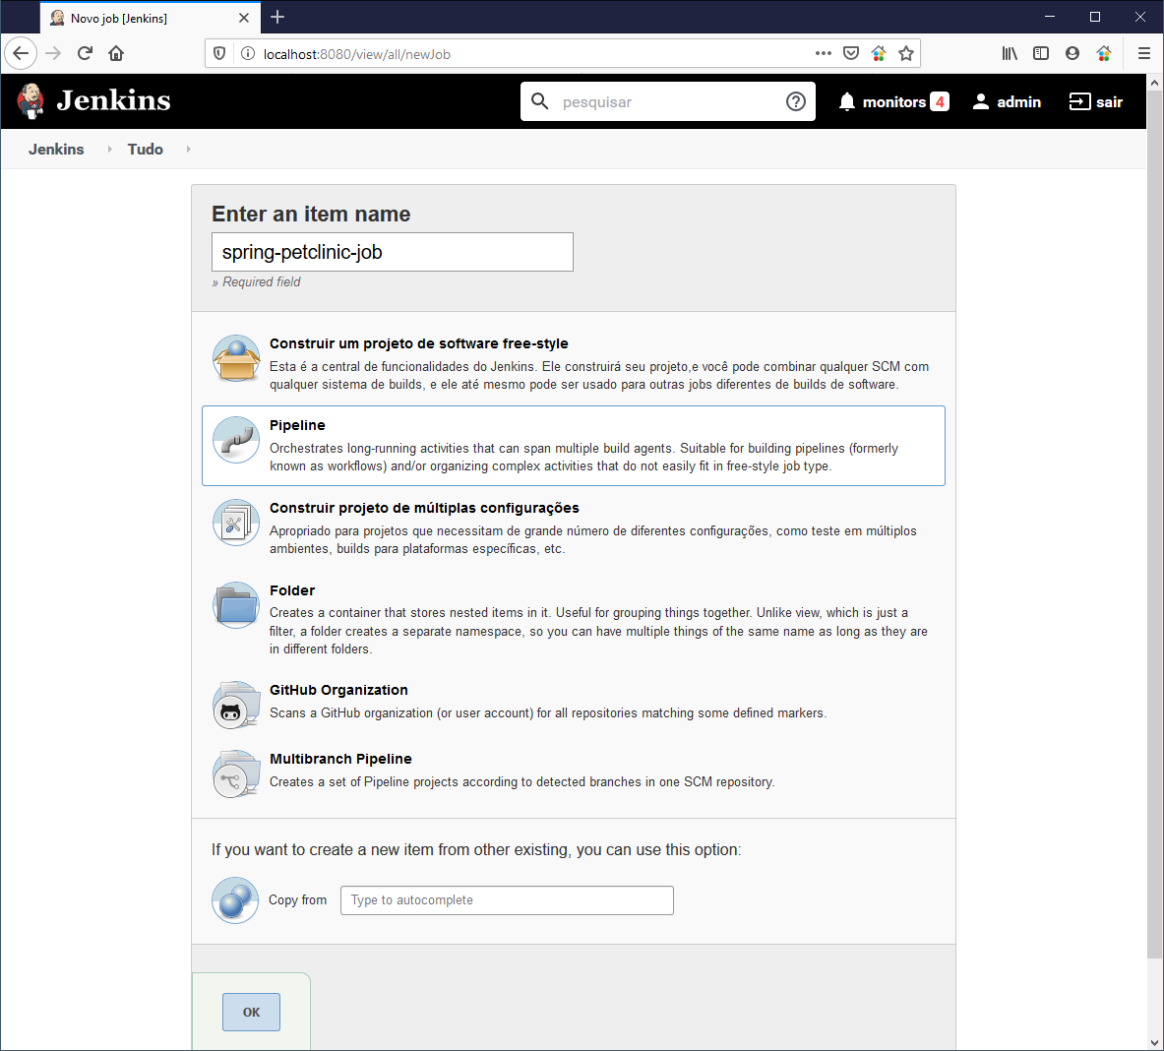Click the Jenkins logo in header
Viewport: 1164px width, 1051px height.
click(x=94, y=100)
